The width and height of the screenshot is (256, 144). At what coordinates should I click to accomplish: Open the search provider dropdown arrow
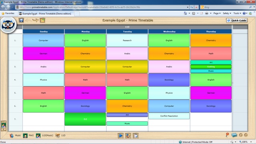pyautogui.click(x=254, y=7)
